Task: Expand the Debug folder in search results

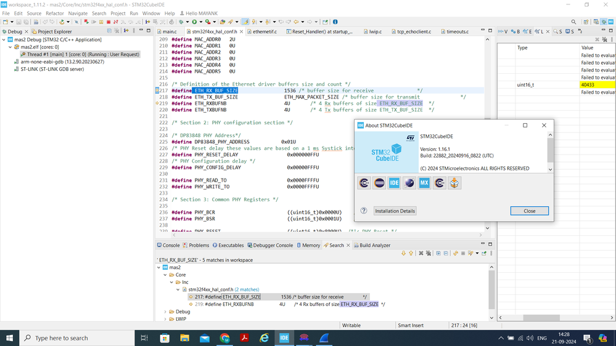Action: [165, 312]
